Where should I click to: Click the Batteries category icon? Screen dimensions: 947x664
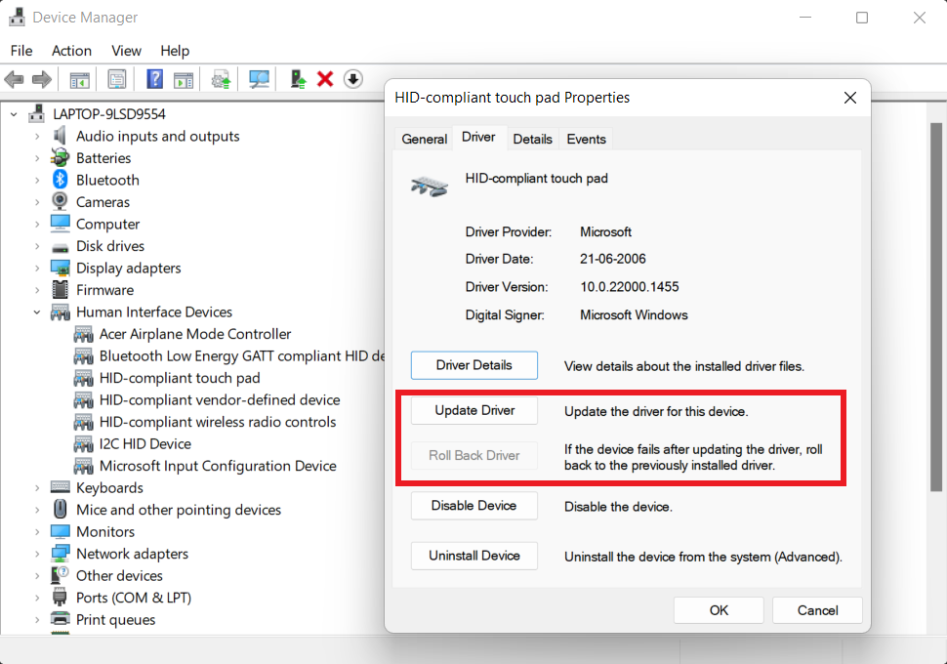coord(60,157)
